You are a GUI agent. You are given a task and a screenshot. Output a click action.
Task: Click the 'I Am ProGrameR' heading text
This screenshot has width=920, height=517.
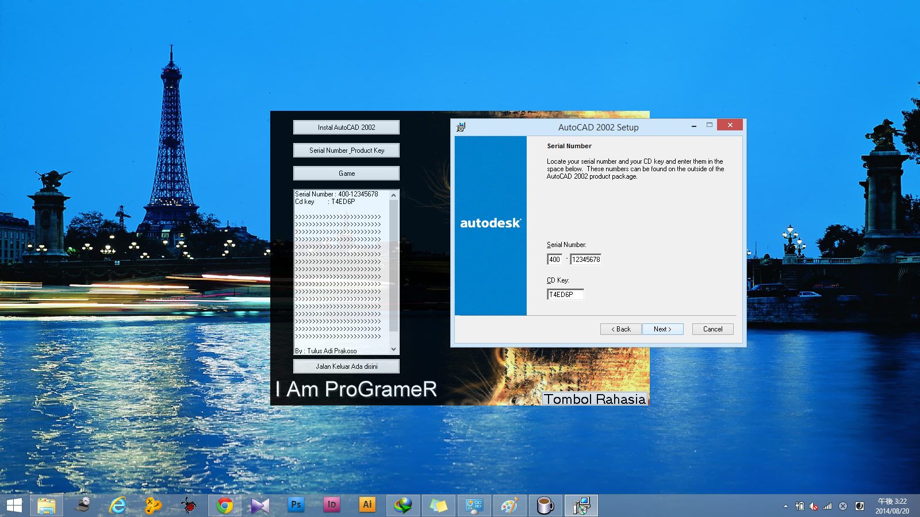[x=356, y=389]
